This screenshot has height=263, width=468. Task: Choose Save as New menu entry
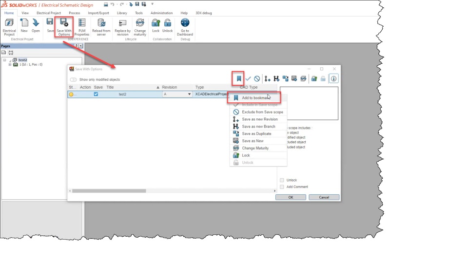tap(258, 141)
